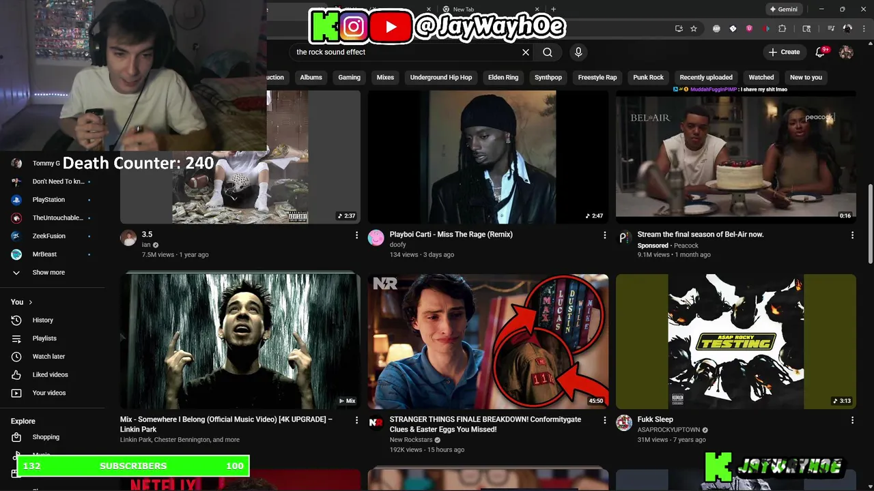This screenshot has height=491, width=874.
Task: Select the Freestyle Rap chip
Action: (597, 77)
